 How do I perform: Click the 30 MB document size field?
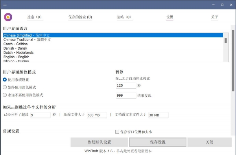pyautogui.click(x=159, y=115)
